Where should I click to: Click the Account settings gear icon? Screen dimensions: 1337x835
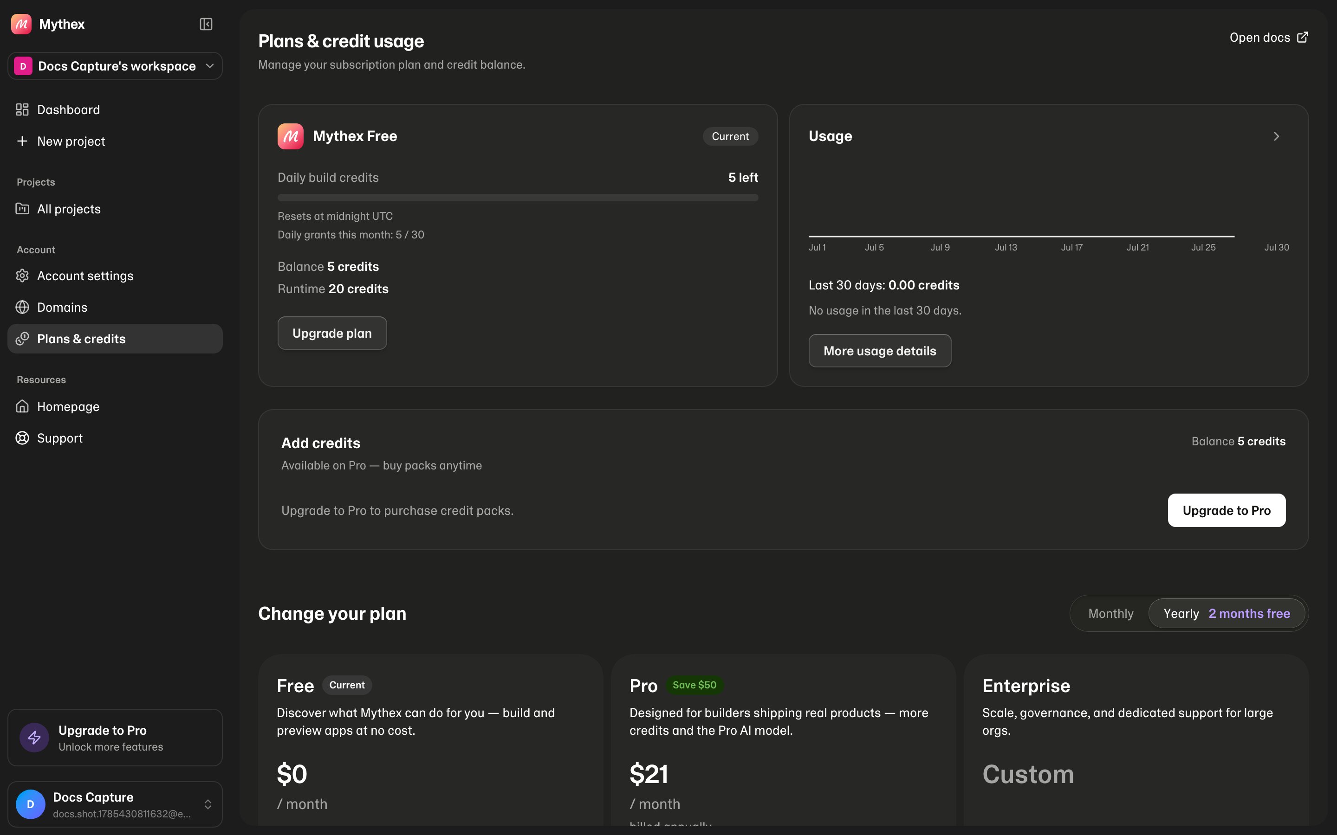pos(22,276)
